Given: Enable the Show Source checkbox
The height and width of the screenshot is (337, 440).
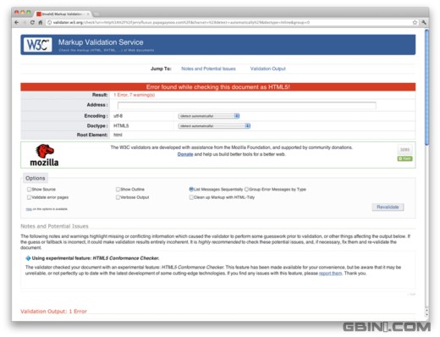Looking at the screenshot, I should coord(29,189).
